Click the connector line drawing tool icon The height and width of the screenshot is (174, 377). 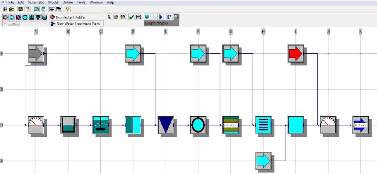[154, 17]
